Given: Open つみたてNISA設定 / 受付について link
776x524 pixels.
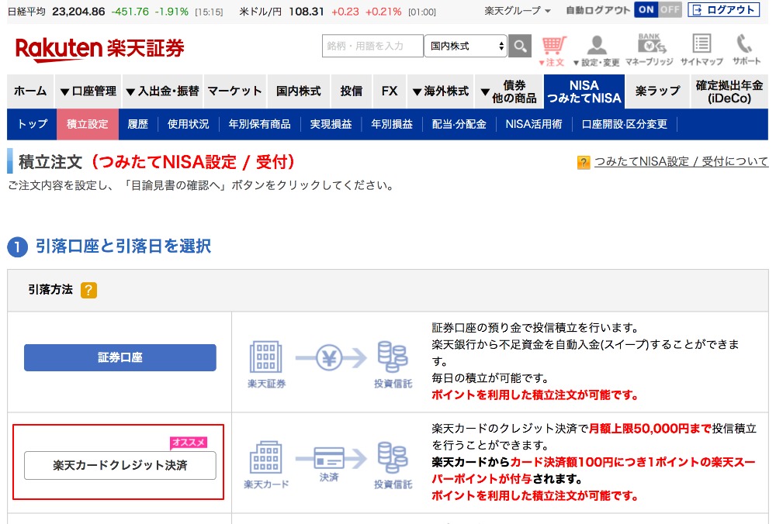Looking at the screenshot, I should click(681, 162).
